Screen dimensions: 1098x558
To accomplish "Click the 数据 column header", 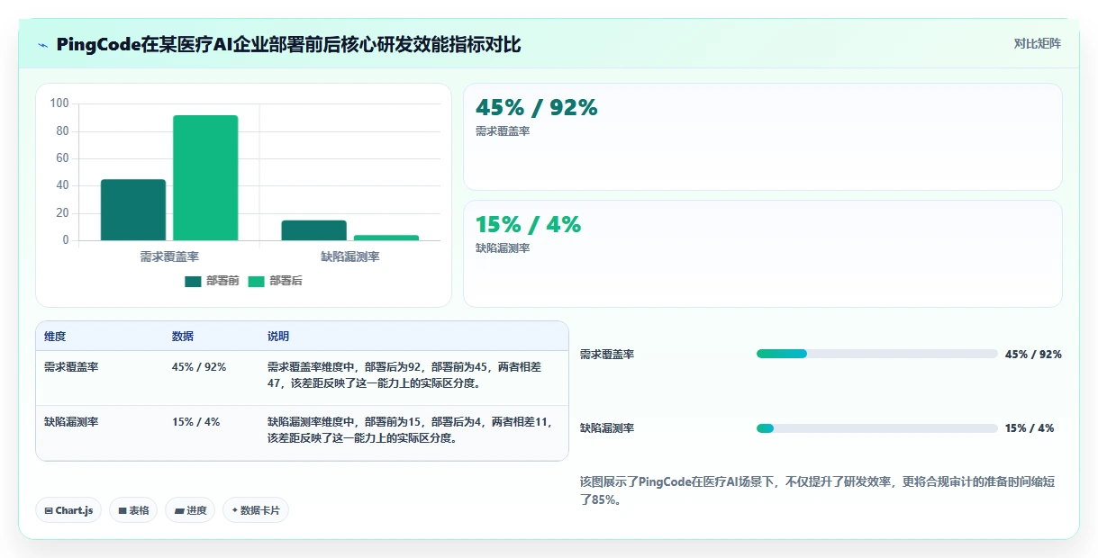I will point(183,337).
